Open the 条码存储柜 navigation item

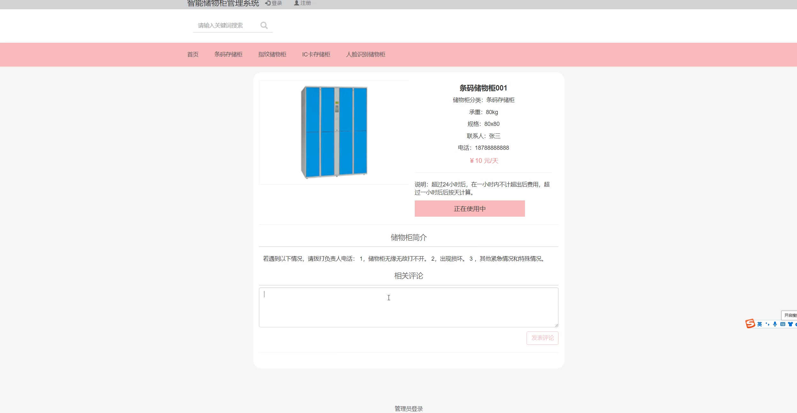(228, 54)
